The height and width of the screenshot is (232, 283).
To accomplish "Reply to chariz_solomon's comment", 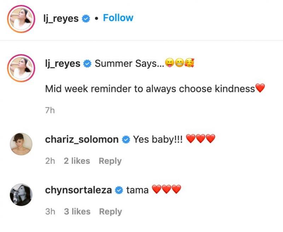I will coord(110,161).
